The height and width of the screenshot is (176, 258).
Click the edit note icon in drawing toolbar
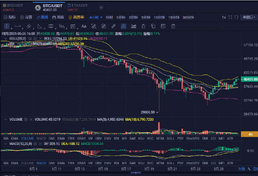pyautogui.click(x=163, y=26)
